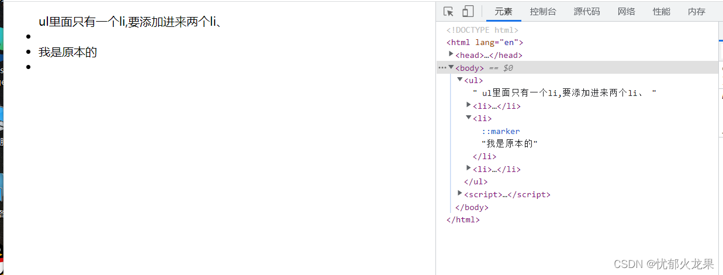Select the ul text node about adding two li

[x=565, y=93]
